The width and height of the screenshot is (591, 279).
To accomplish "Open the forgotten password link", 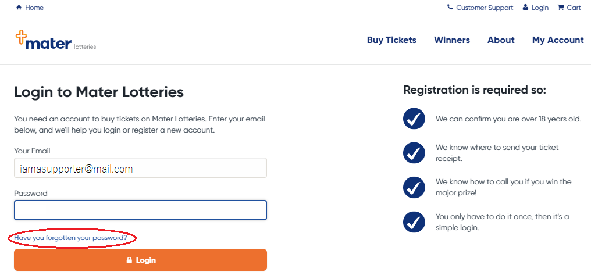I will click(70, 238).
